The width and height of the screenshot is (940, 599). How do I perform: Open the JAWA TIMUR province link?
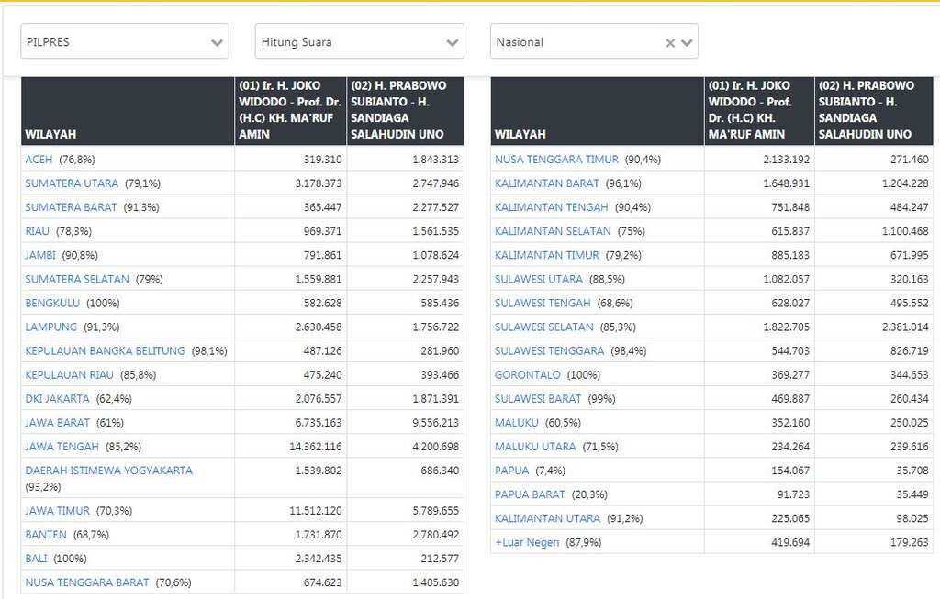click(x=58, y=511)
